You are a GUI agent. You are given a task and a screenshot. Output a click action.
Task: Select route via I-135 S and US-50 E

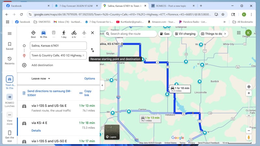coord(58,141)
